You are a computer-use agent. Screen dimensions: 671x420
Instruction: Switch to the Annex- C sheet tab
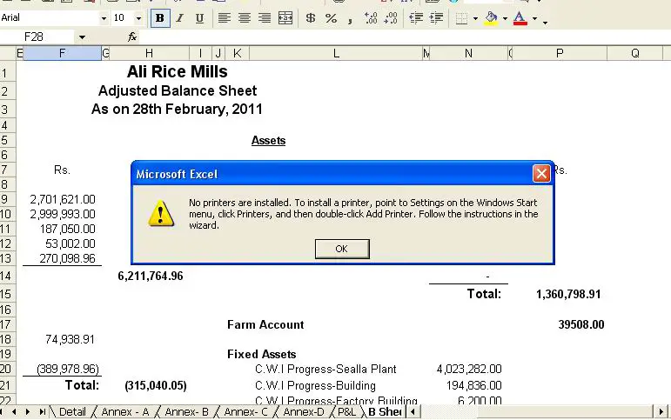(245, 412)
